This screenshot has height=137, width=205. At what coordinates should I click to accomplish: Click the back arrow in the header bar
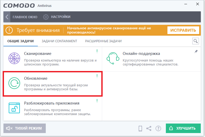tap(7, 17)
